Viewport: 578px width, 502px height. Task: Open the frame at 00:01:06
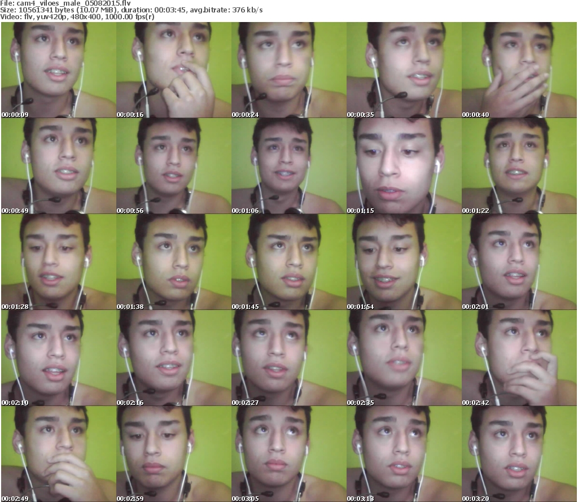click(288, 166)
